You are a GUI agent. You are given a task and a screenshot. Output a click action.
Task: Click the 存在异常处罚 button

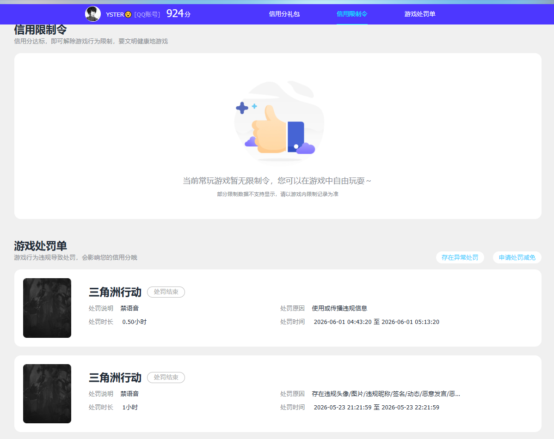click(x=460, y=257)
